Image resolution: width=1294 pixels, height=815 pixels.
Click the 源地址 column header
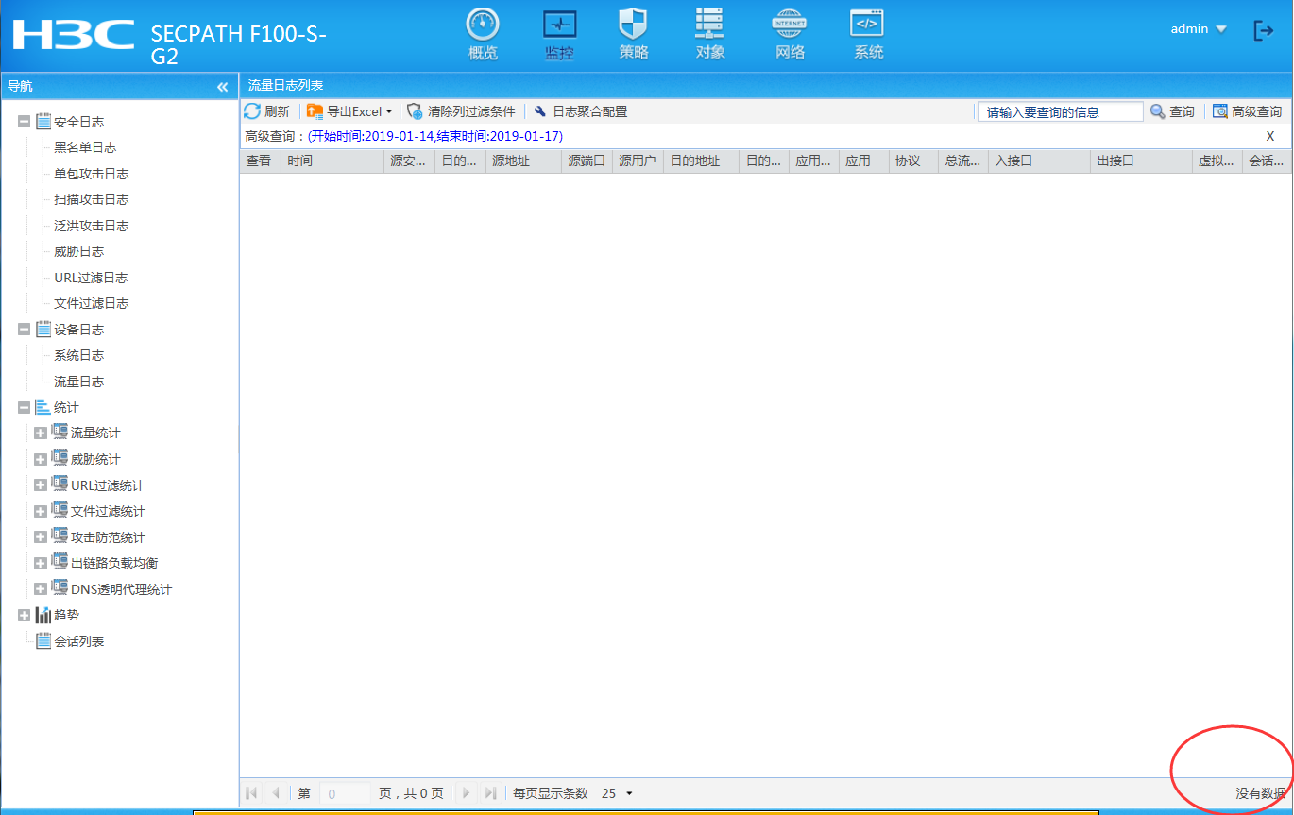[x=523, y=161]
